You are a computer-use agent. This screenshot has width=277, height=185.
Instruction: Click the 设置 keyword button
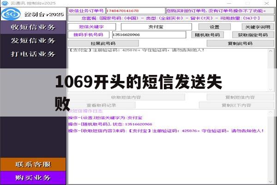tap(215, 27)
